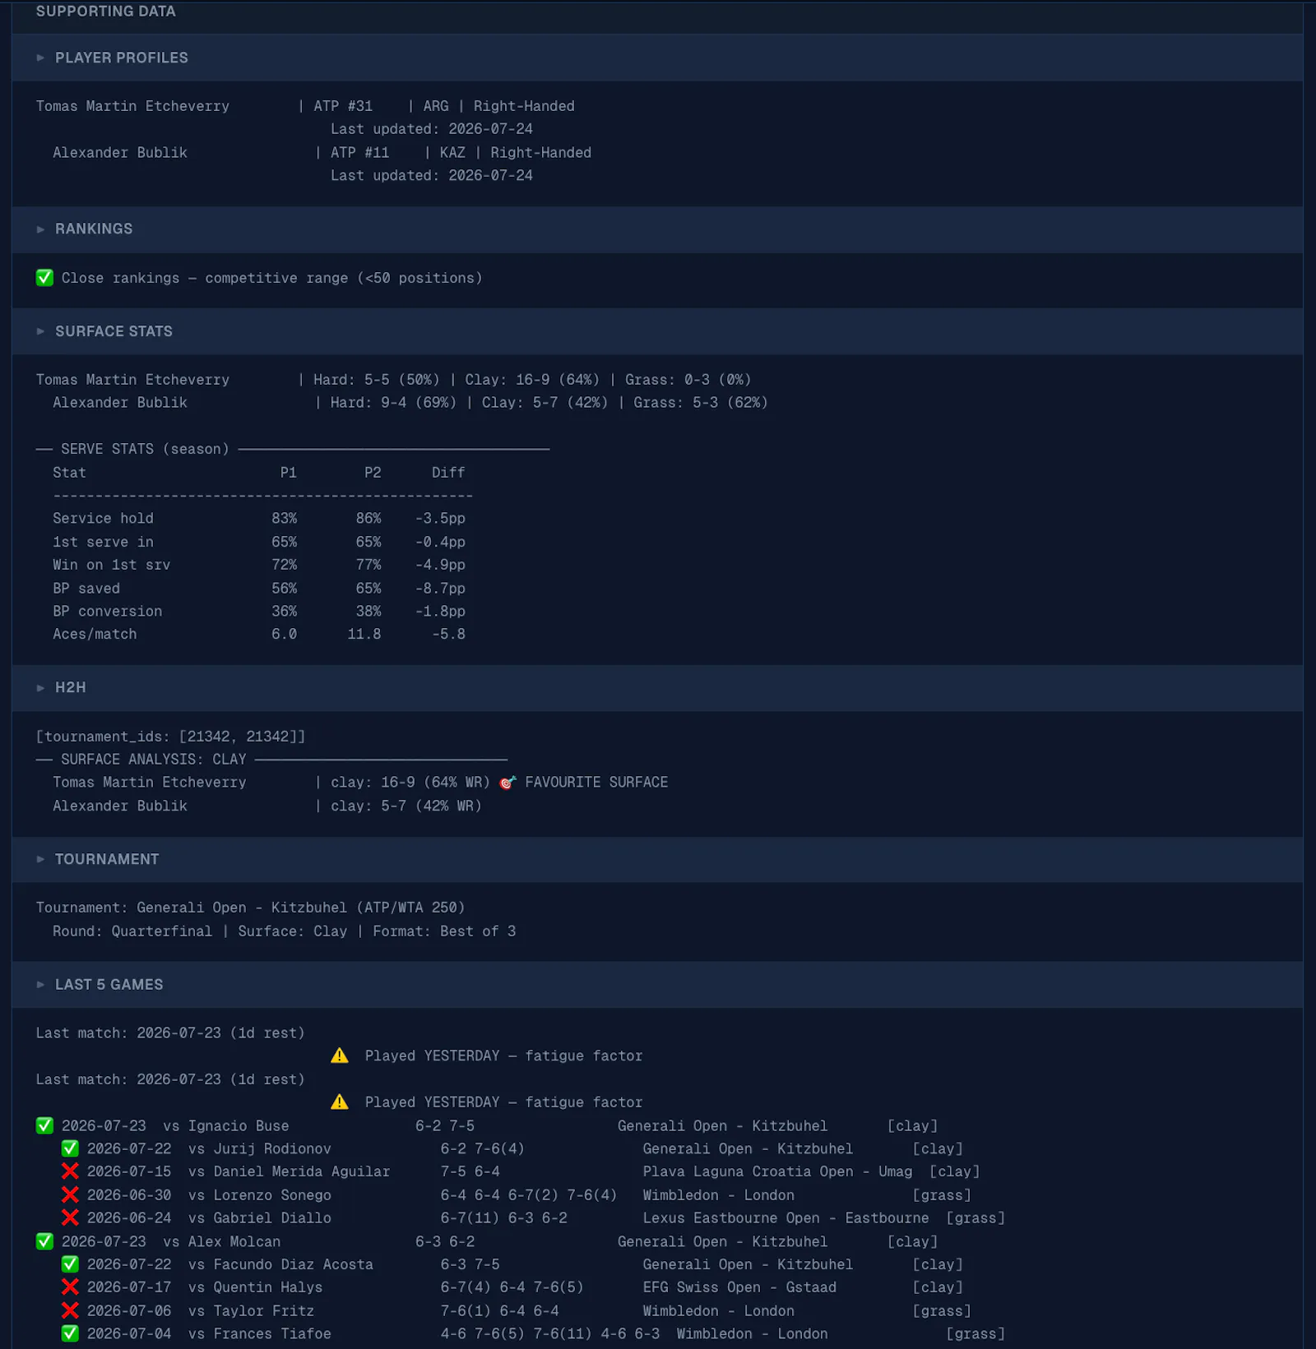
Task: Collapse the SURFACE STATS section triangle
Action: tap(40, 331)
